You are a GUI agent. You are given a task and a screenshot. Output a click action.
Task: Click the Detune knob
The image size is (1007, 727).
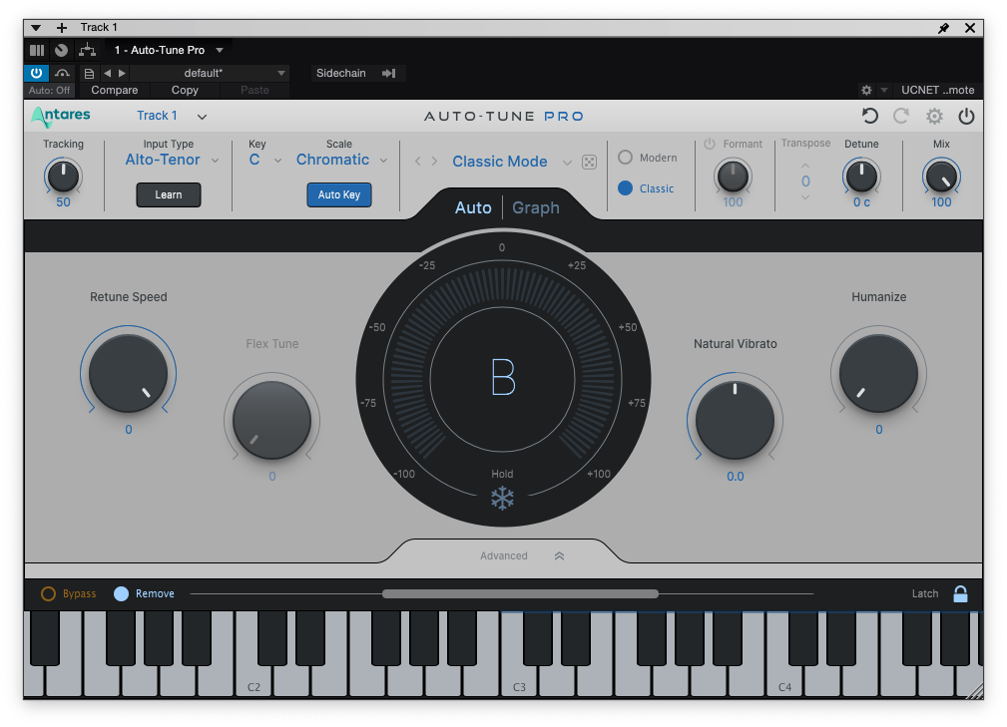coord(861,177)
